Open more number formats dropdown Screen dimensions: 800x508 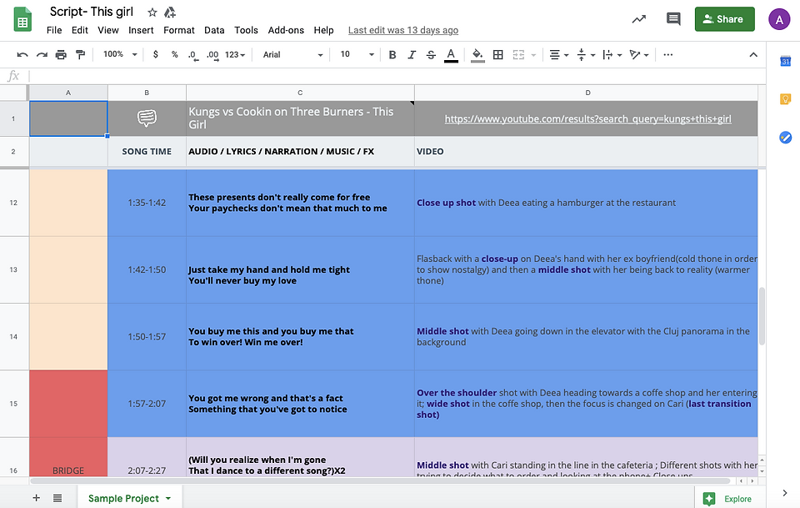click(x=235, y=54)
